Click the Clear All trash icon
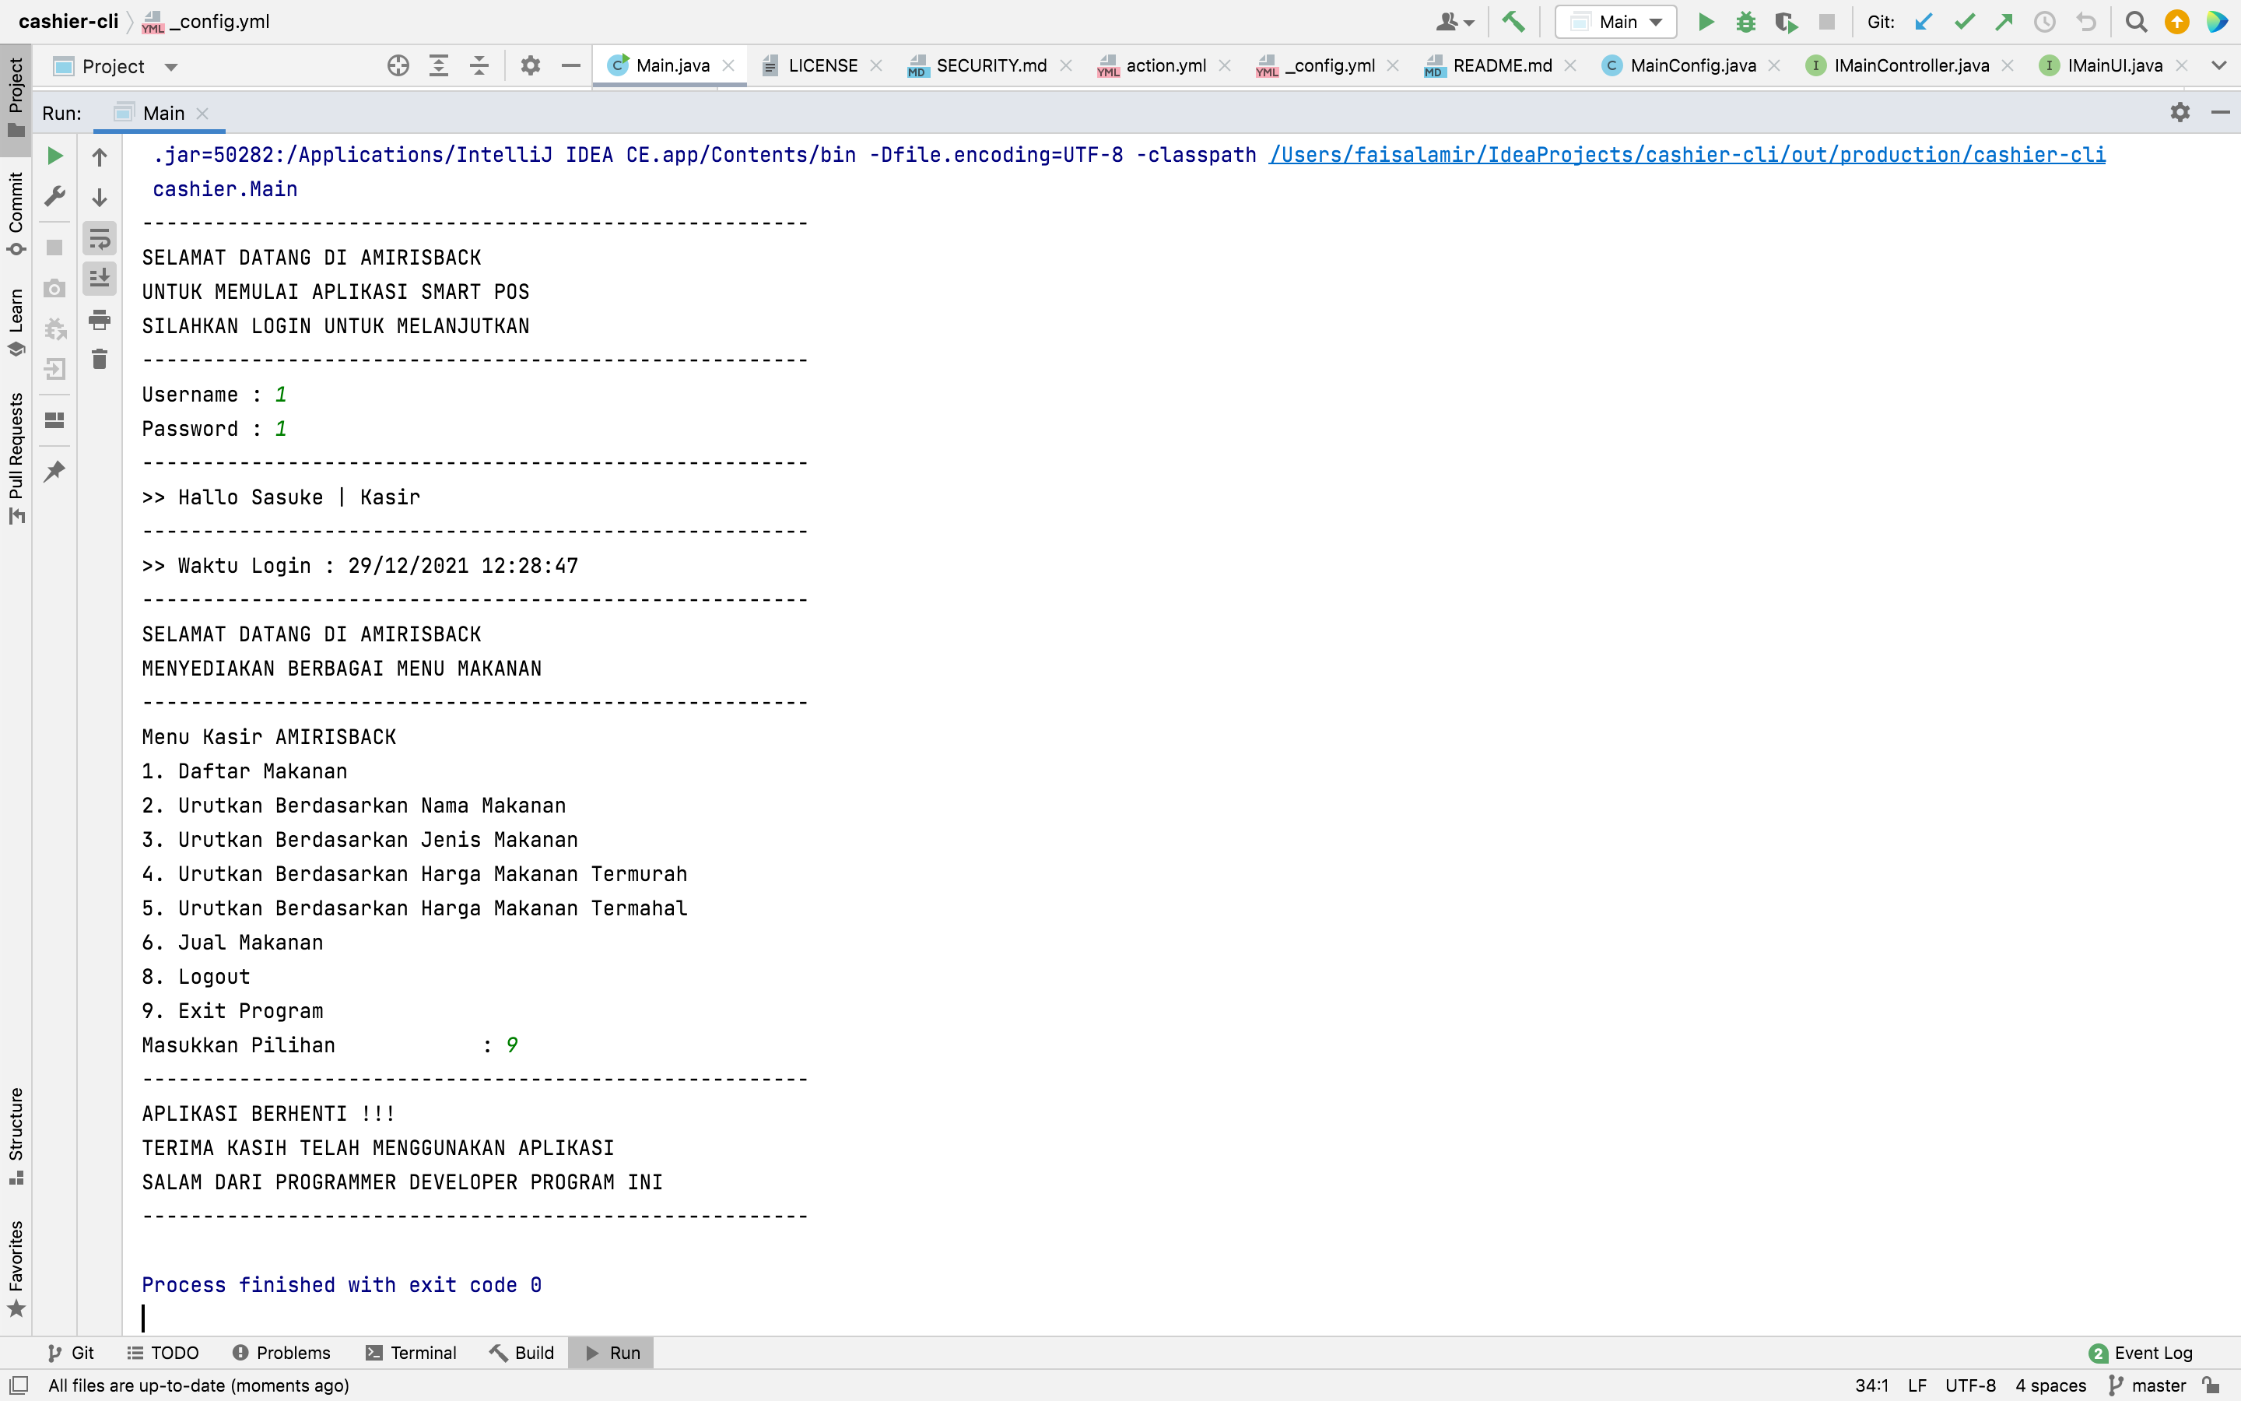This screenshot has width=2241, height=1401. pos(99,360)
